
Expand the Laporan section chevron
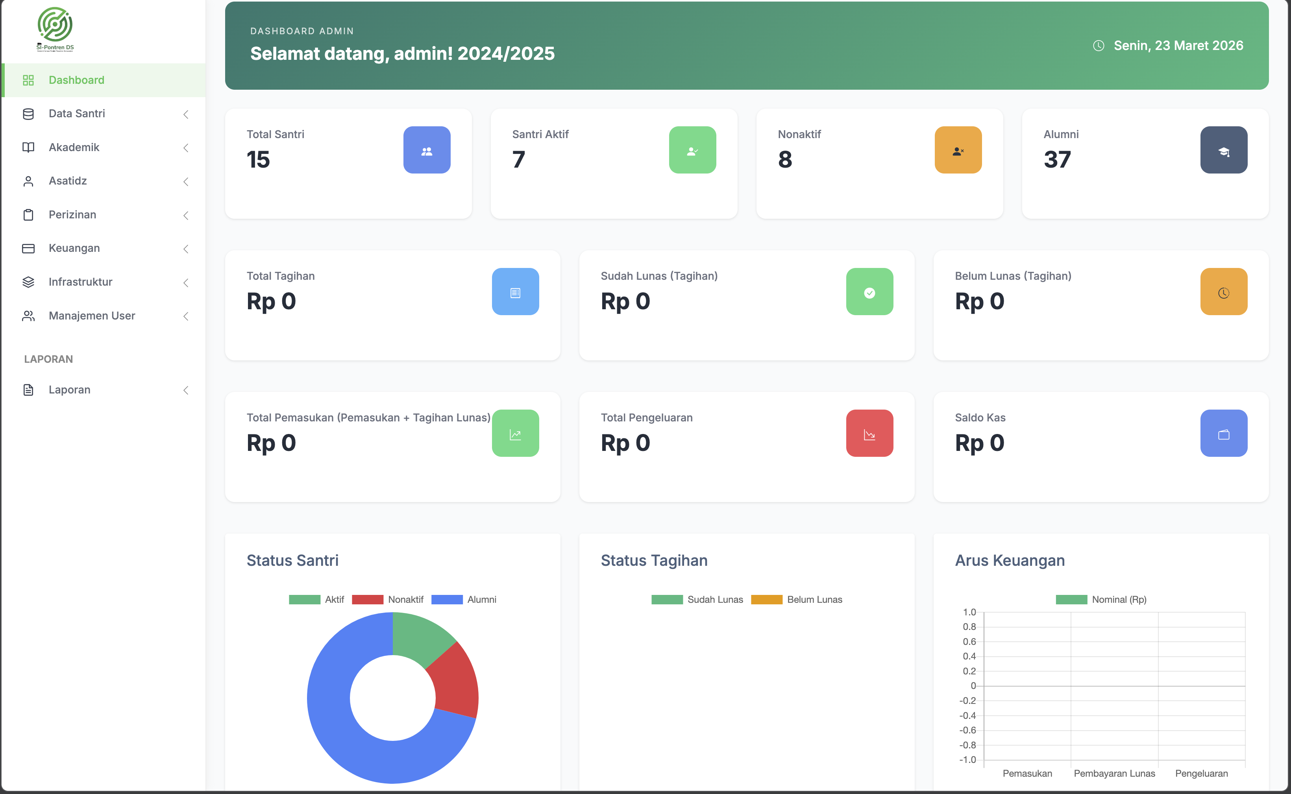pyautogui.click(x=186, y=390)
